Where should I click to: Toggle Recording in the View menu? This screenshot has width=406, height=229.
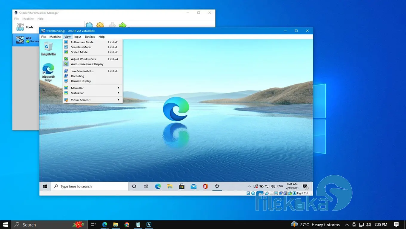point(93,76)
